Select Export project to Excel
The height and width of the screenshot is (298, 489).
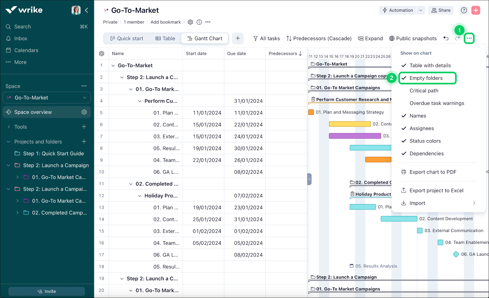click(x=436, y=190)
